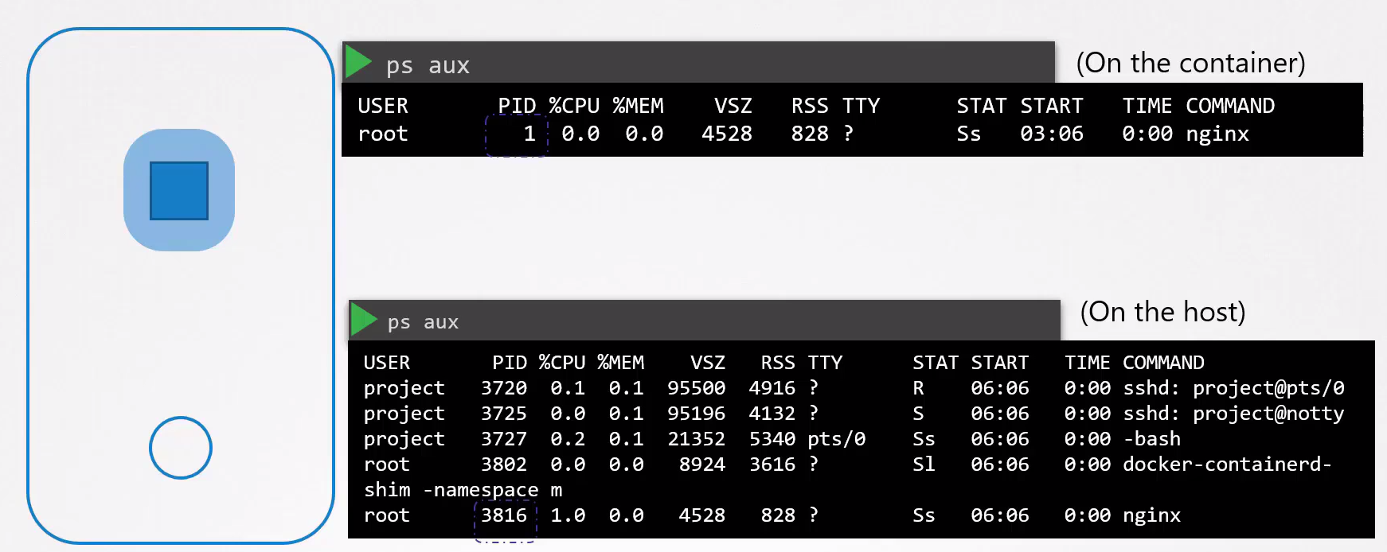The width and height of the screenshot is (1387, 552).
Task: Click the green arrow beside the host's ps aux
Action: pos(363,320)
